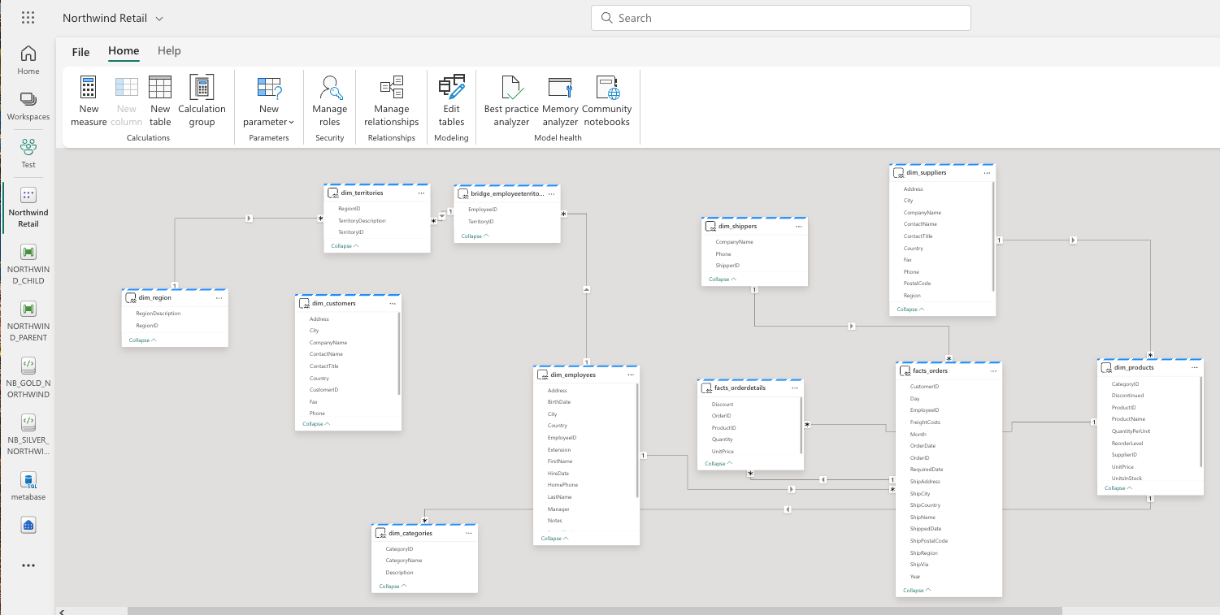Open the app launcher grid icon
Image resolution: width=1220 pixels, height=615 pixels.
point(28,18)
